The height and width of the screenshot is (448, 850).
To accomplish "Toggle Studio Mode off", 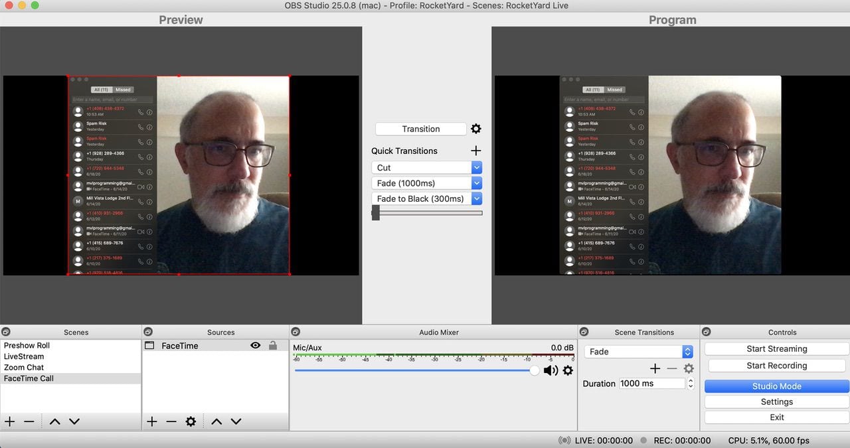I will 776,386.
